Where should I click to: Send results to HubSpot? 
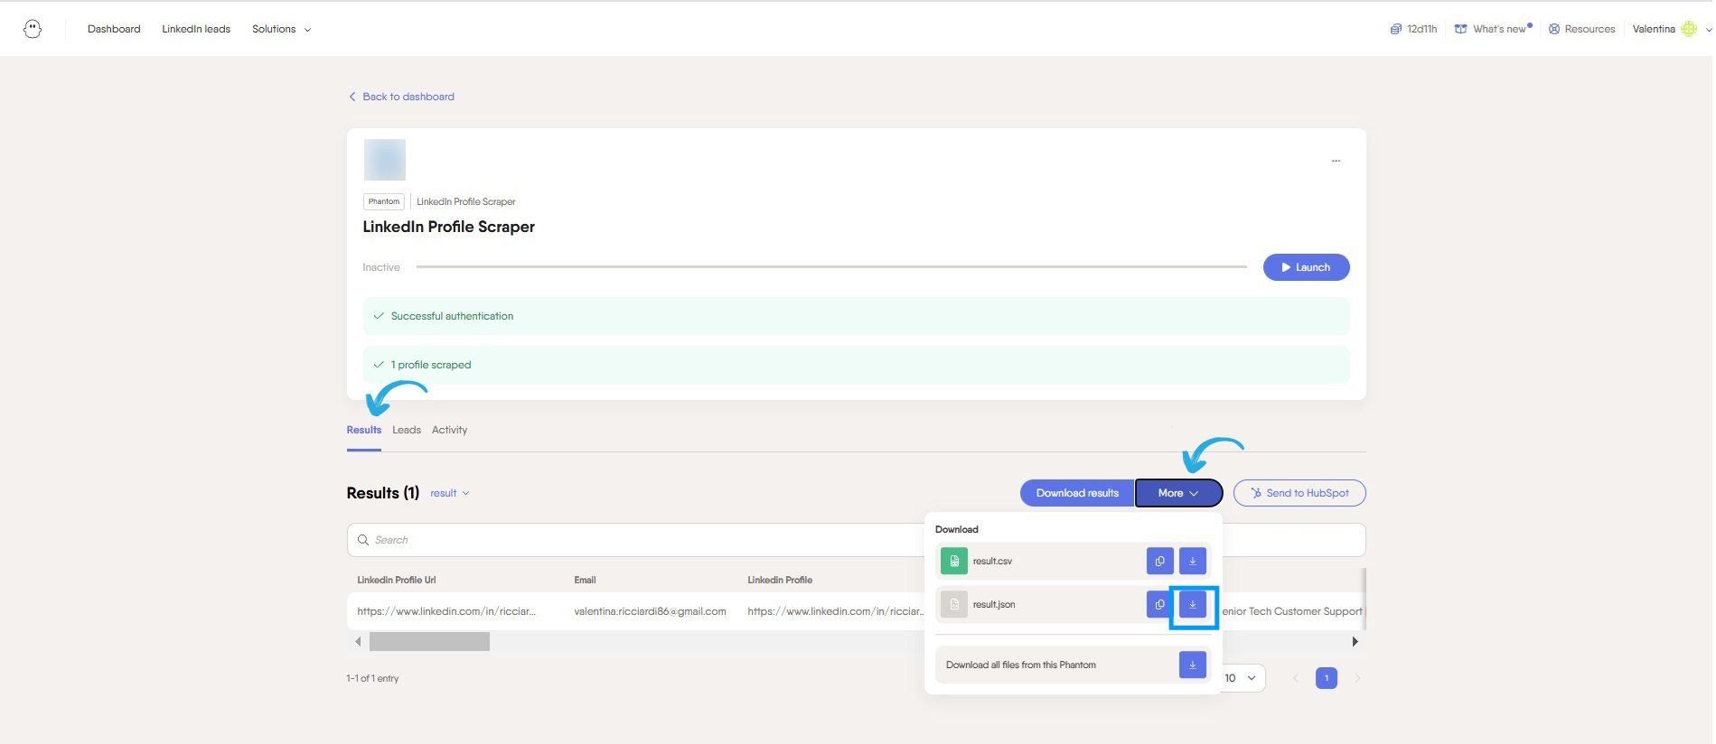tap(1299, 493)
